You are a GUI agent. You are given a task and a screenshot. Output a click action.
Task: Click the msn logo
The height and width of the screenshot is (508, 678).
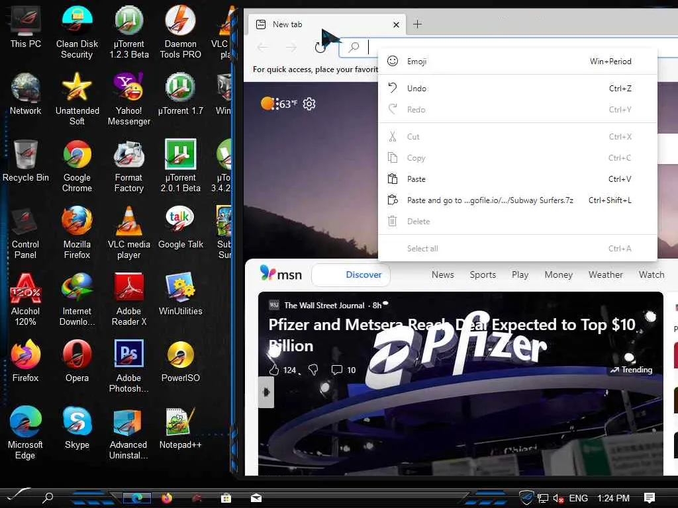click(281, 274)
